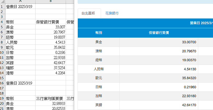This screenshot has height=110, width=213.
Task: Select Excel cell 紐幣 in row 7
Action: [x=20, y=37]
